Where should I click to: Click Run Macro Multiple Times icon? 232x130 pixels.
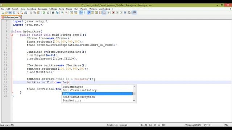tap(125, 13)
